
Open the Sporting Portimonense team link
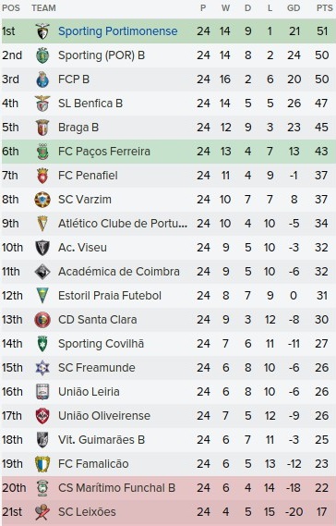[x=118, y=31]
